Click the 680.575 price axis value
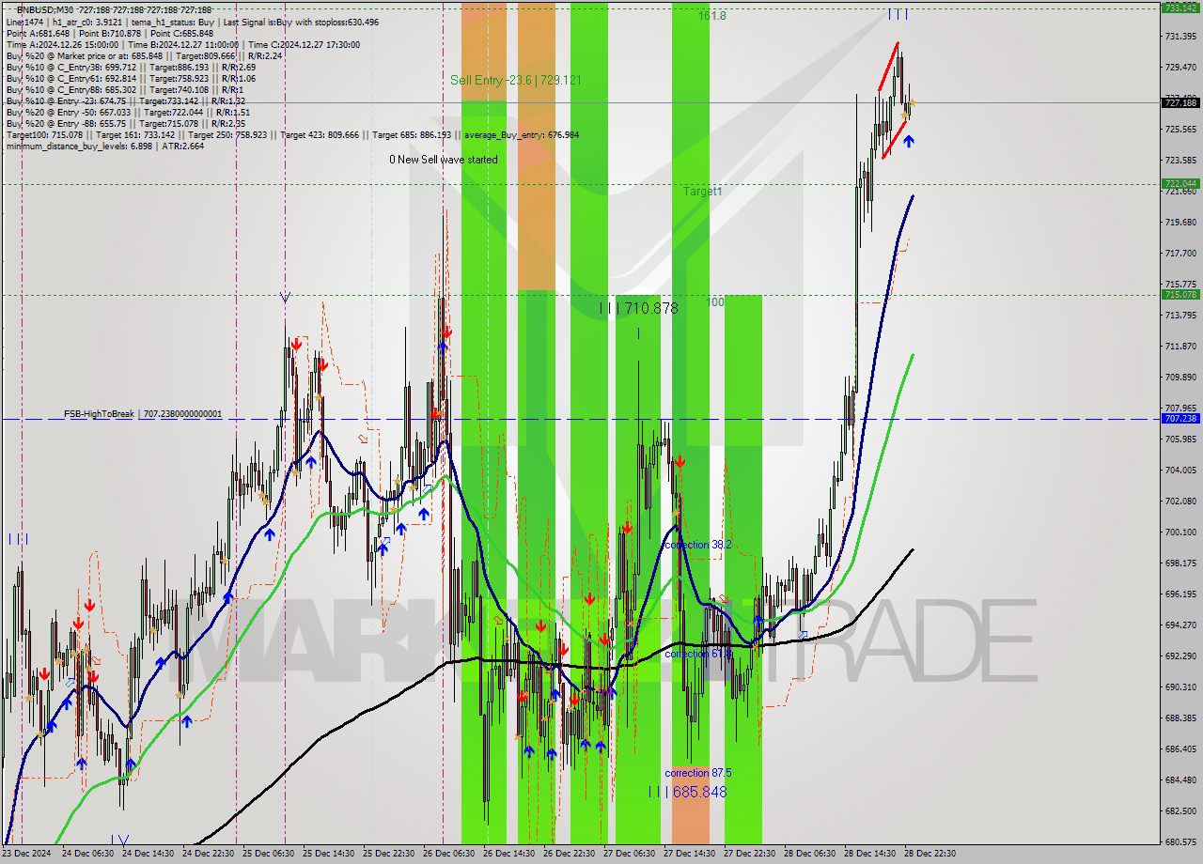Image resolution: width=1203 pixels, height=864 pixels. [x=1180, y=842]
